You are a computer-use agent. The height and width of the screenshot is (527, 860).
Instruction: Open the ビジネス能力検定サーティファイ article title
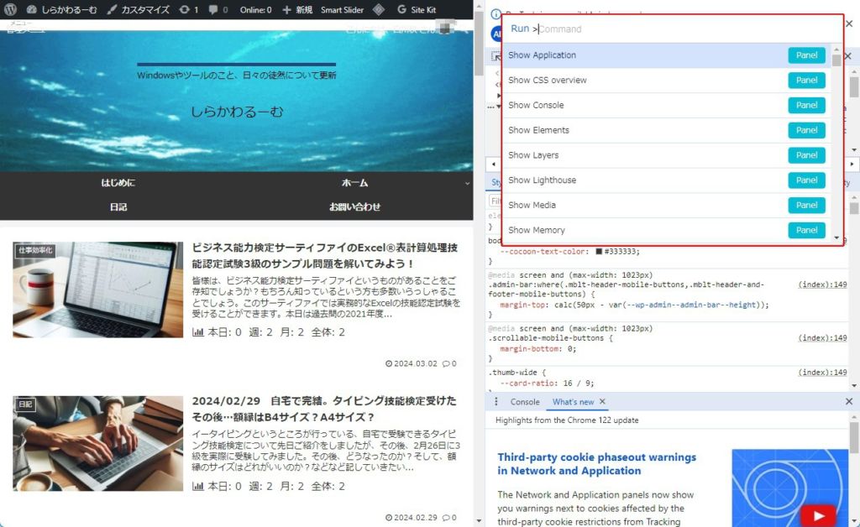pos(325,255)
